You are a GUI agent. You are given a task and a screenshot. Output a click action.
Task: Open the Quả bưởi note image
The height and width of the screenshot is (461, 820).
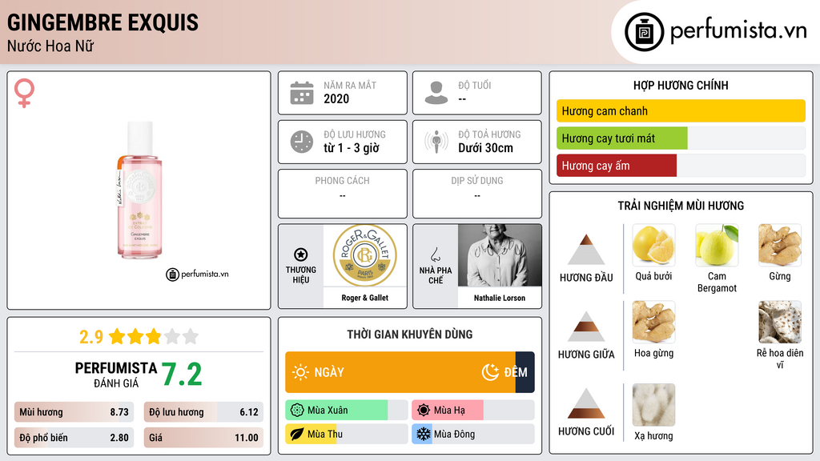click(653, 245)
